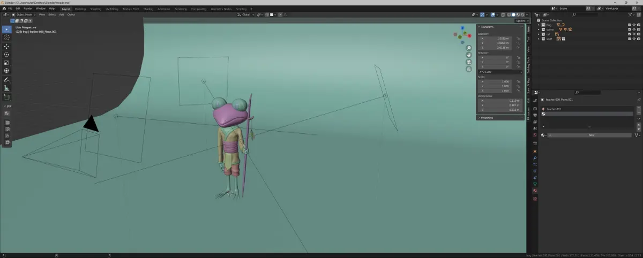Select the Cursor tool
Image resolution: width=643 pixels, height=258 pixels.
click(x=6, y=37)
